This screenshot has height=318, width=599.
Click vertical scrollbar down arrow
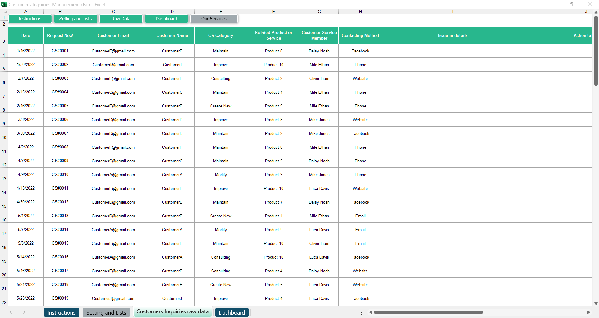pos(596,303)
